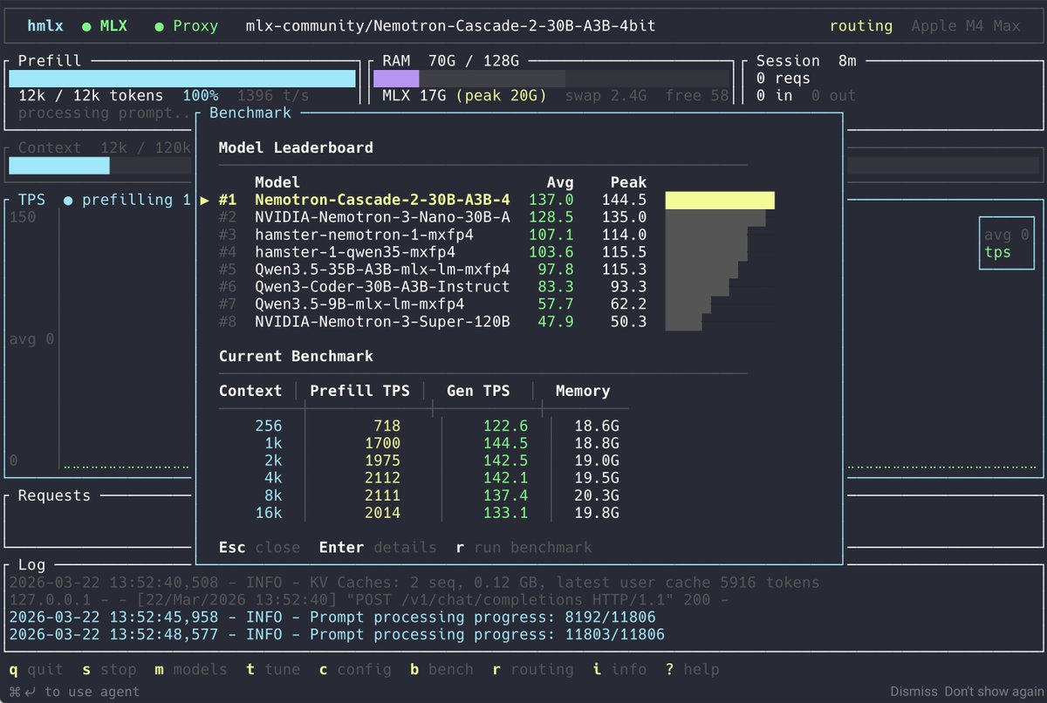
Task: Click the 20.3G memory value
Action: click(x=597, y=495)
